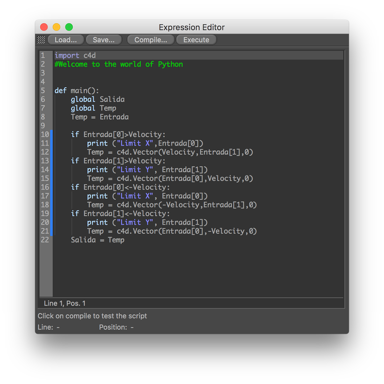Click the green Welcome comment line
Viewport: 384px width, 384px height.
(x=118, y=64)
